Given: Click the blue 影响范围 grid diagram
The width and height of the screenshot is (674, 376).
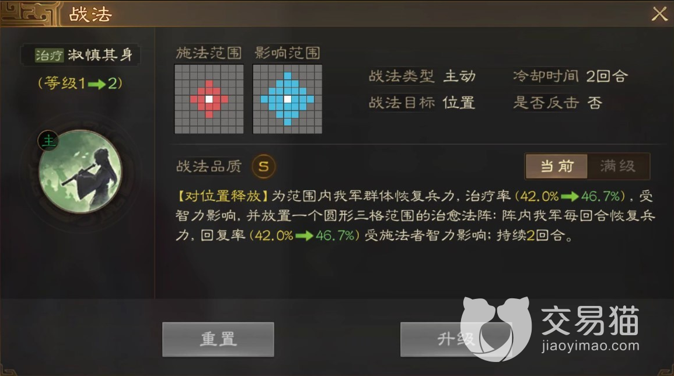Looking at the screenshot, I should (x=287, y=99).
